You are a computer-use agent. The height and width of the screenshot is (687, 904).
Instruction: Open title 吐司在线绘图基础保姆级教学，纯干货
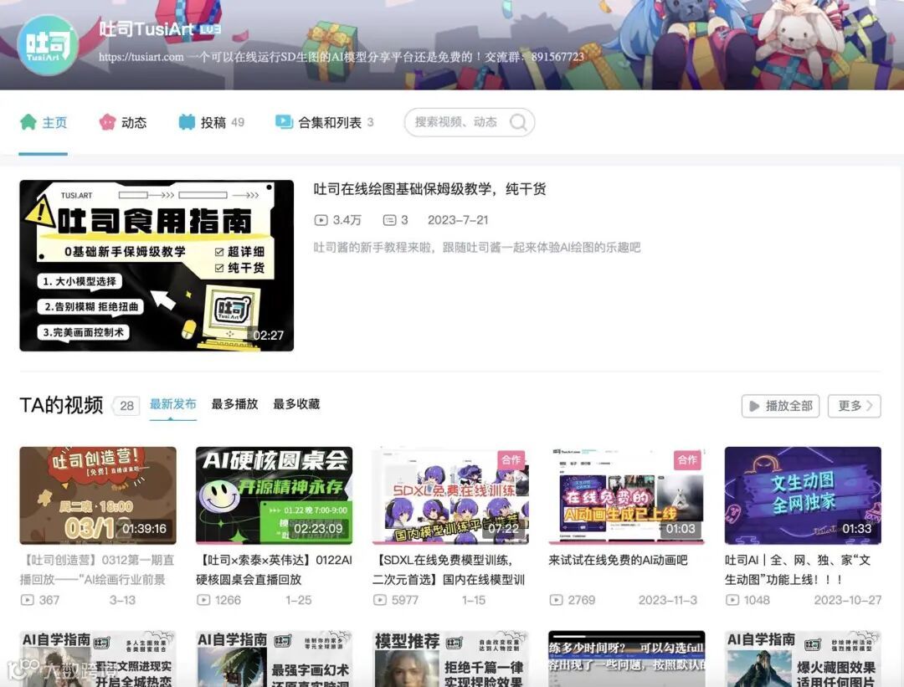coord(429,189)
